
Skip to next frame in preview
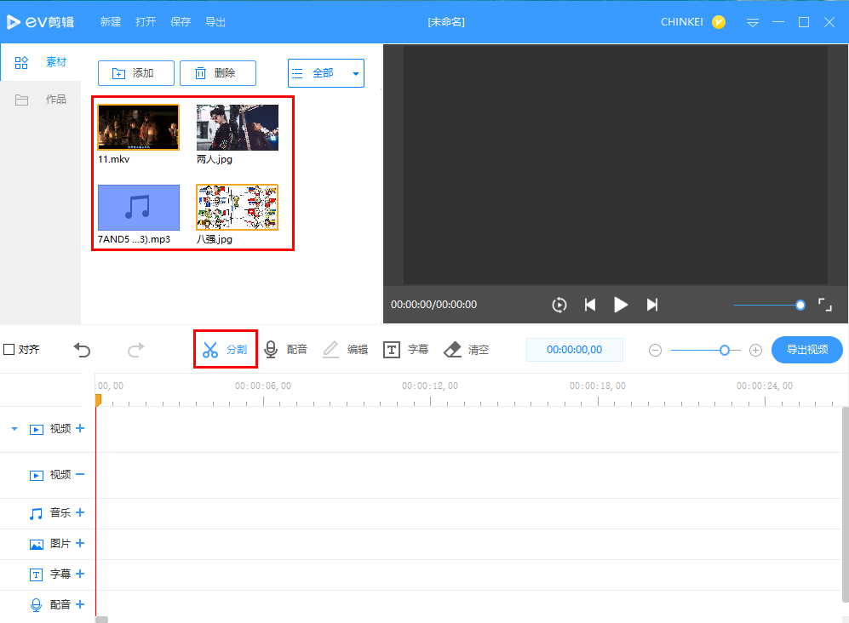pos(652,305)
